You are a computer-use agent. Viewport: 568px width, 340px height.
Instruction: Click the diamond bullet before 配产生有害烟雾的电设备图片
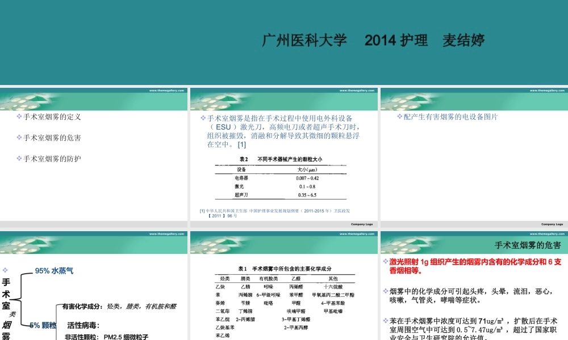tap(400, 117)
